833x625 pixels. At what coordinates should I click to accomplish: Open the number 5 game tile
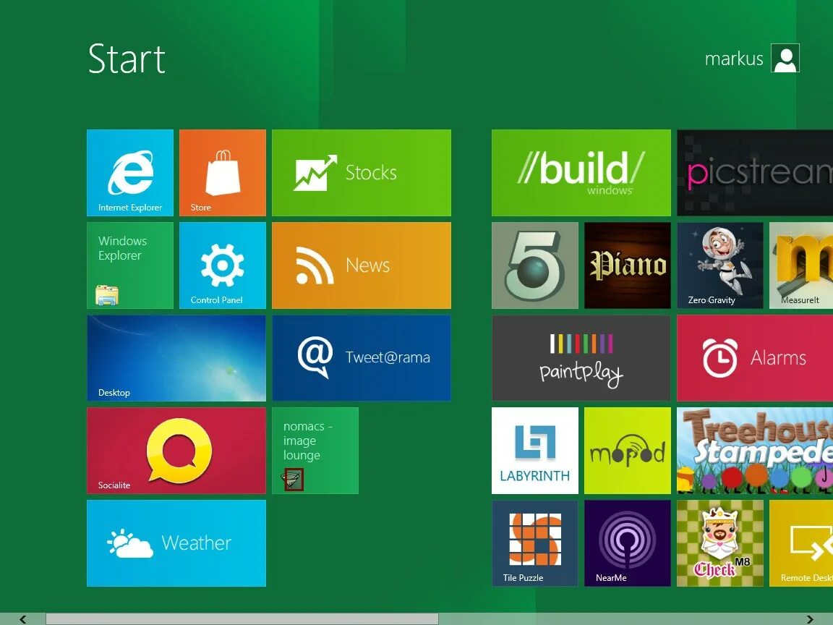pos(535,265)
